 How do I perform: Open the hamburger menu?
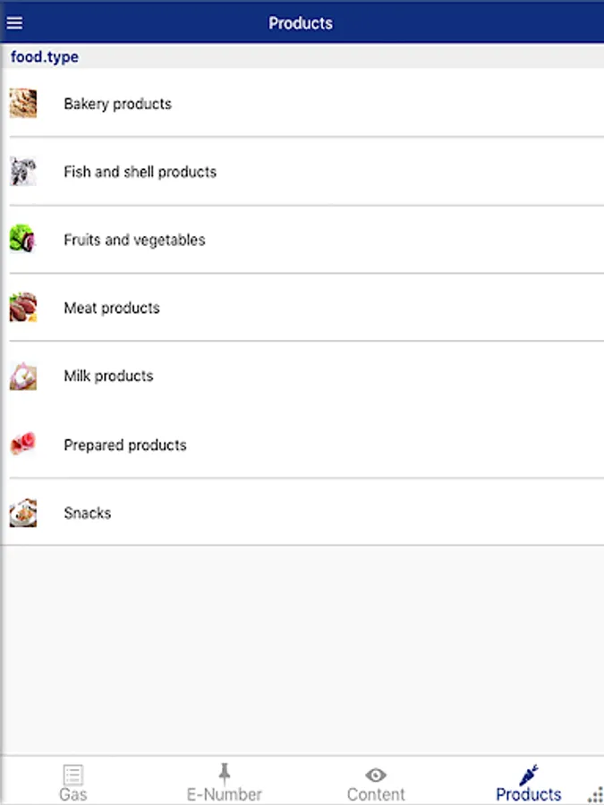click(14, 23)
